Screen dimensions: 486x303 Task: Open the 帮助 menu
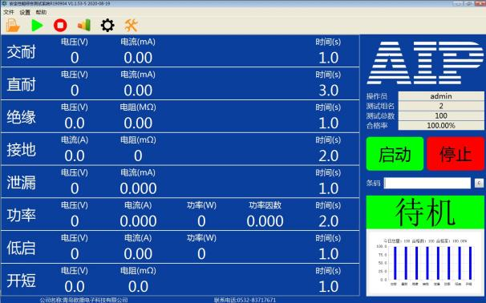(x=41, y=12)
